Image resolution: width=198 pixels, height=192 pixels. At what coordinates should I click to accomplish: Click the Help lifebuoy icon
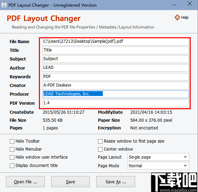click(177, 17)
